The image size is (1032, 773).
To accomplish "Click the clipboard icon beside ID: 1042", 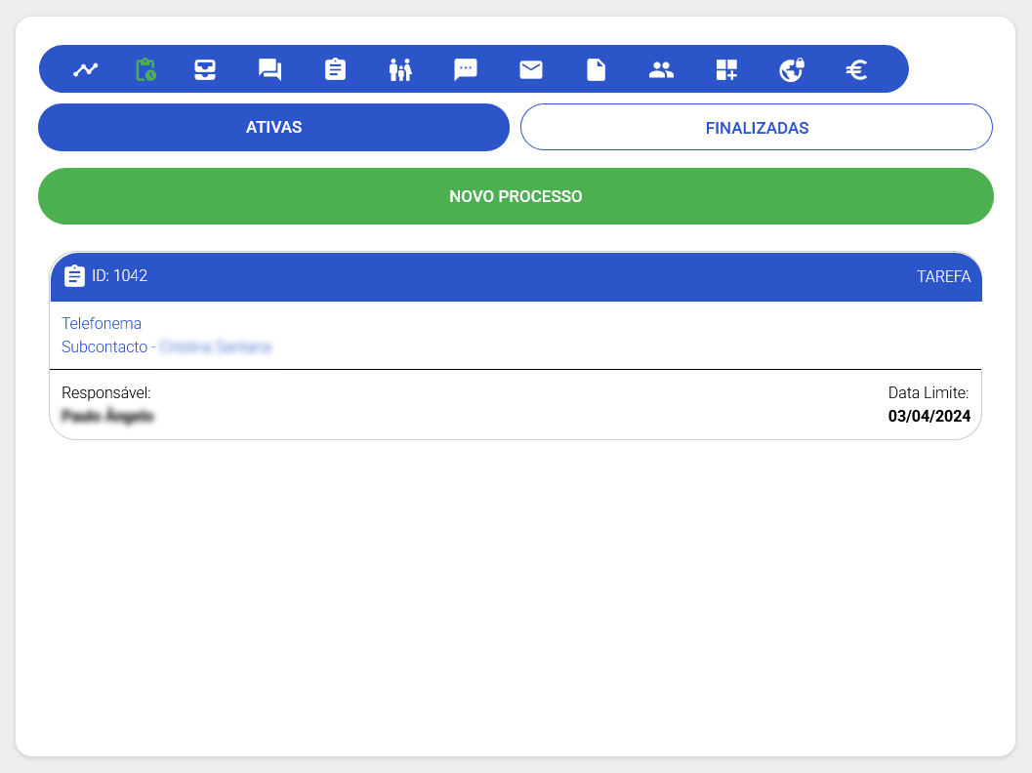I will (74, 276).
